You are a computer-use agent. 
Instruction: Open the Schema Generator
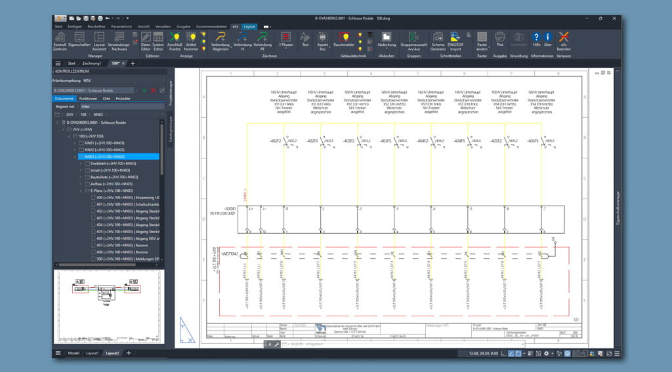click(x=438, y=41)
